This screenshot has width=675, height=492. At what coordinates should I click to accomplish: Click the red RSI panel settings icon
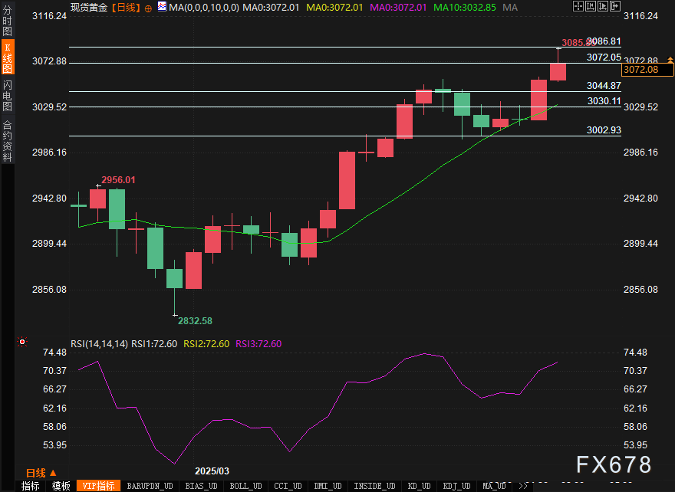click(x=22, y=342)
